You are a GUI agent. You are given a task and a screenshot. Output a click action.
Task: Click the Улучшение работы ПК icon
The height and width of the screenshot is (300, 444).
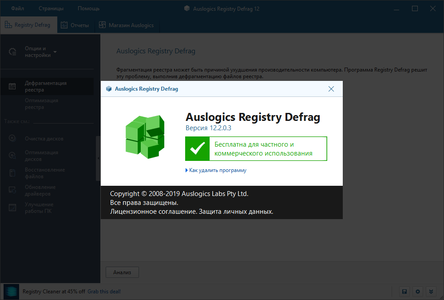pyautogui.click(x=12, y=207)
